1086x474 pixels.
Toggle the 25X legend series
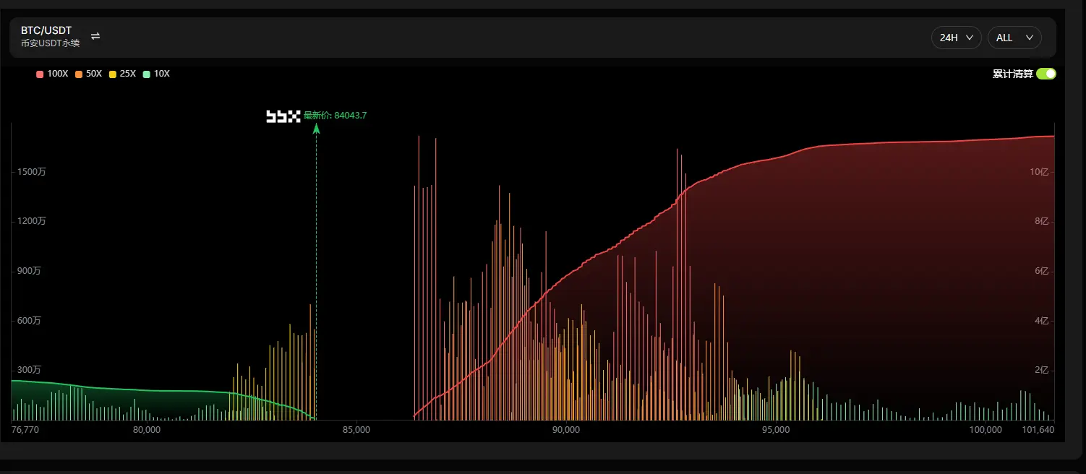pos(122,74)
